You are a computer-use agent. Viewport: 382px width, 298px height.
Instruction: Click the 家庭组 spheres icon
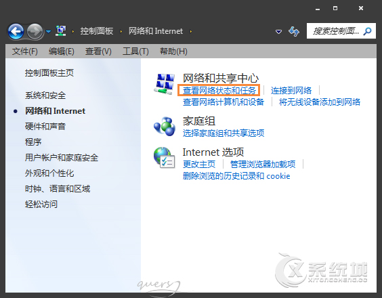(165, 126)
